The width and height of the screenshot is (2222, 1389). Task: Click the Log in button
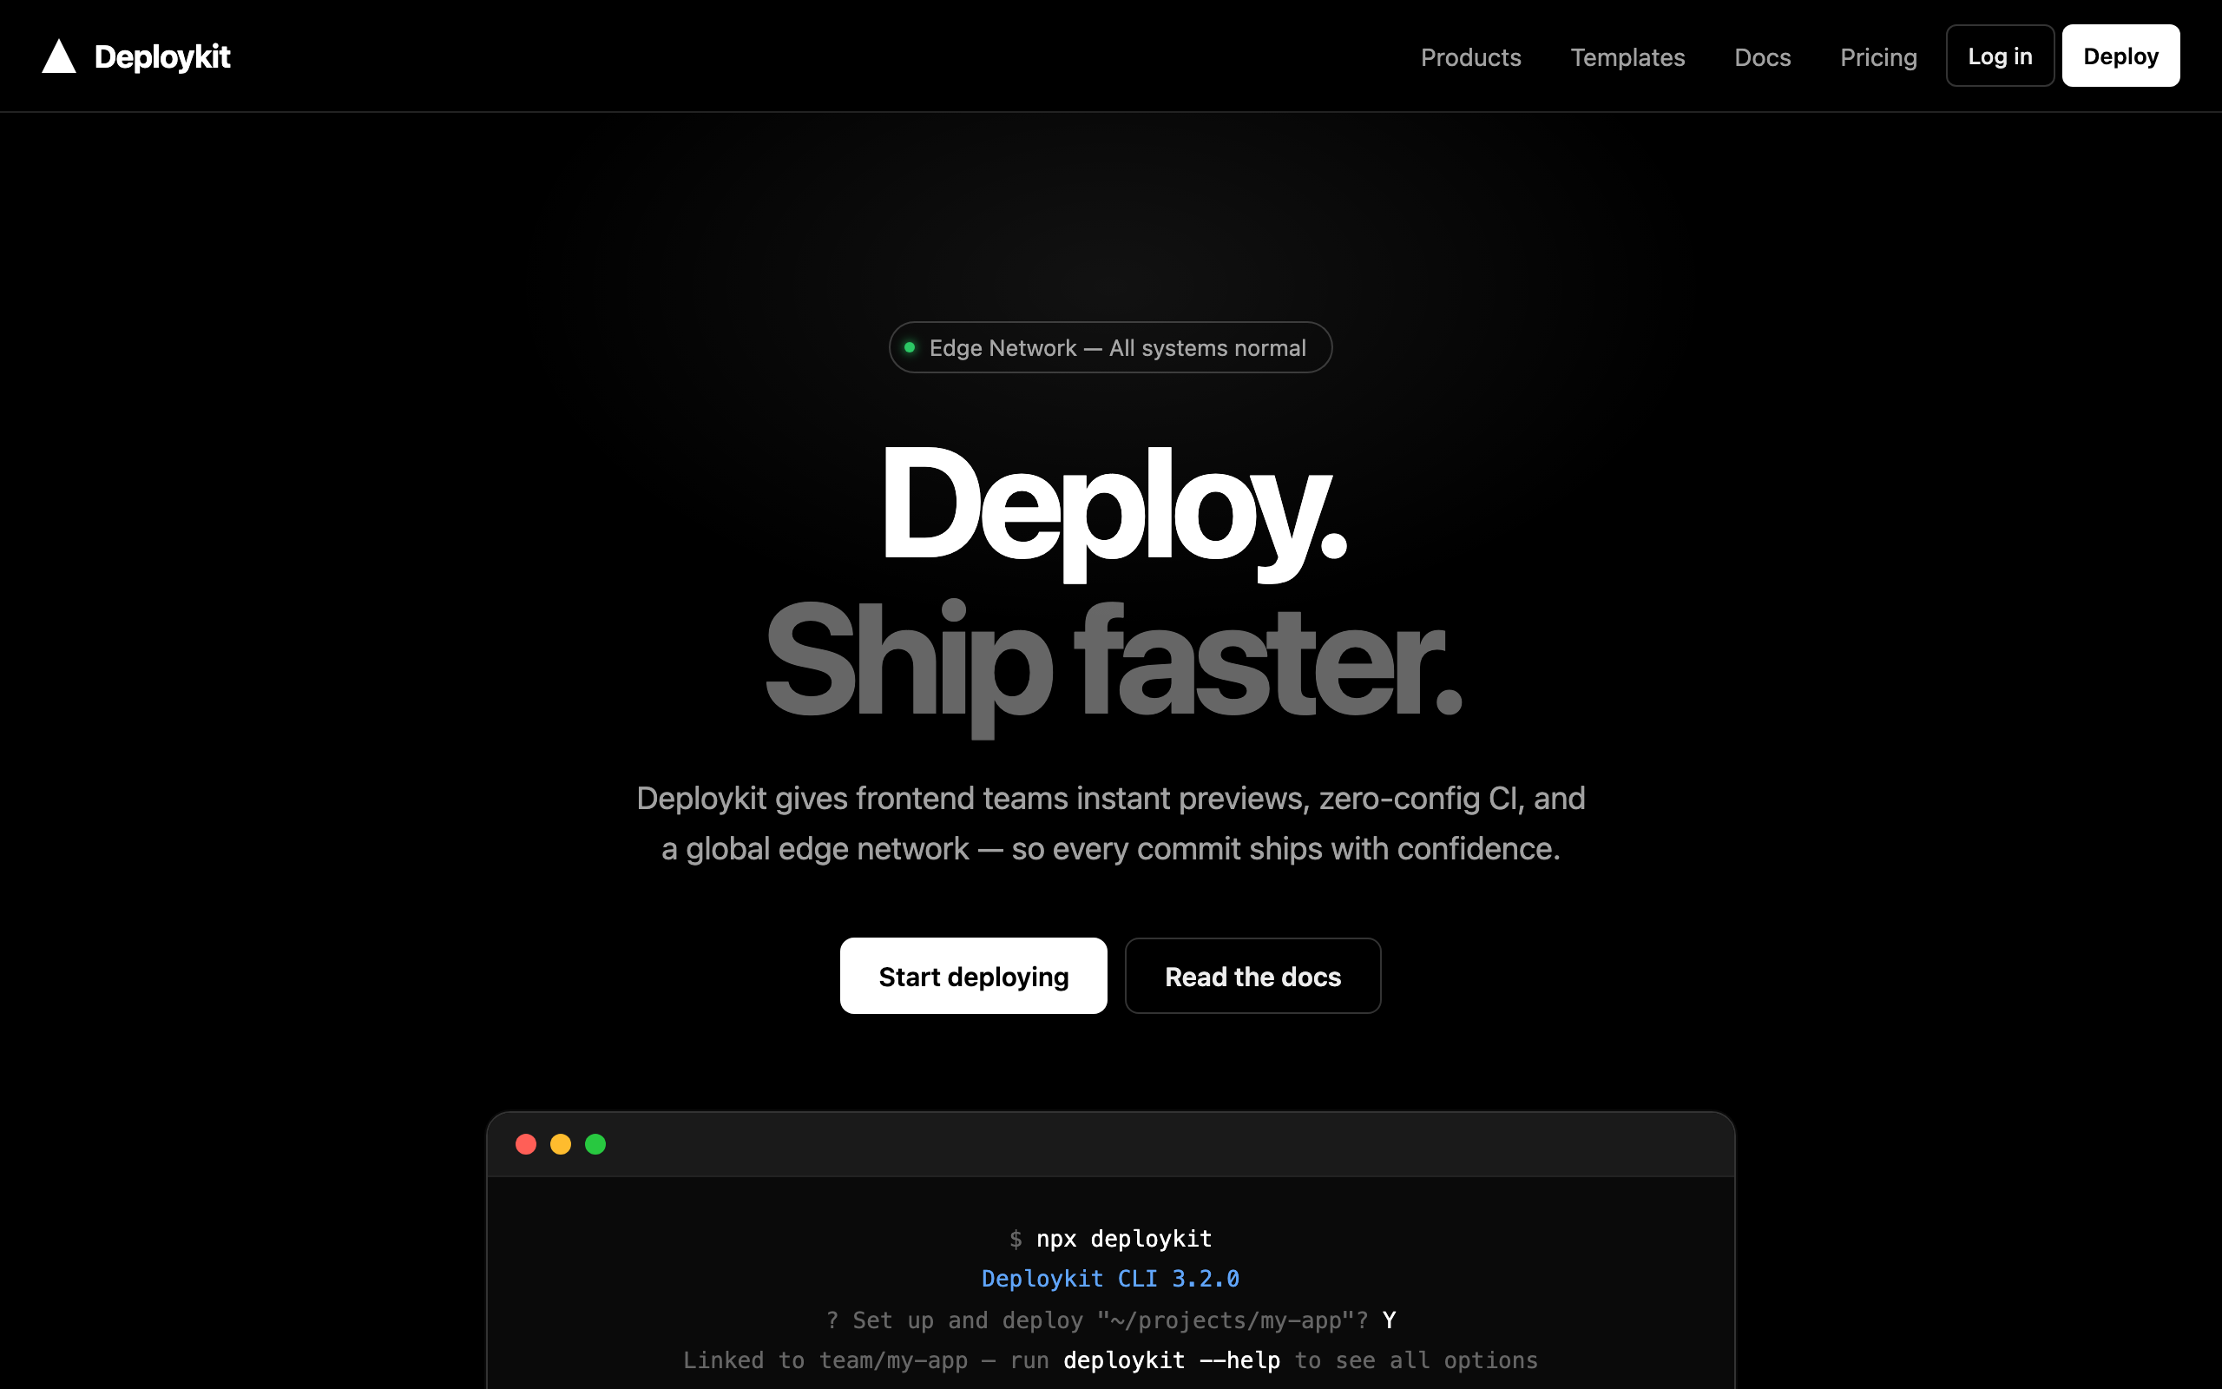2000,56
